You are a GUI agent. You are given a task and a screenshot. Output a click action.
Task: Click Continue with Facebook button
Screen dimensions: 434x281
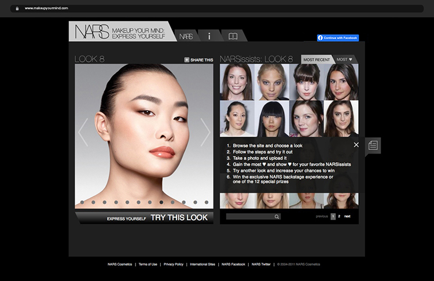click(x=338, y=38)
